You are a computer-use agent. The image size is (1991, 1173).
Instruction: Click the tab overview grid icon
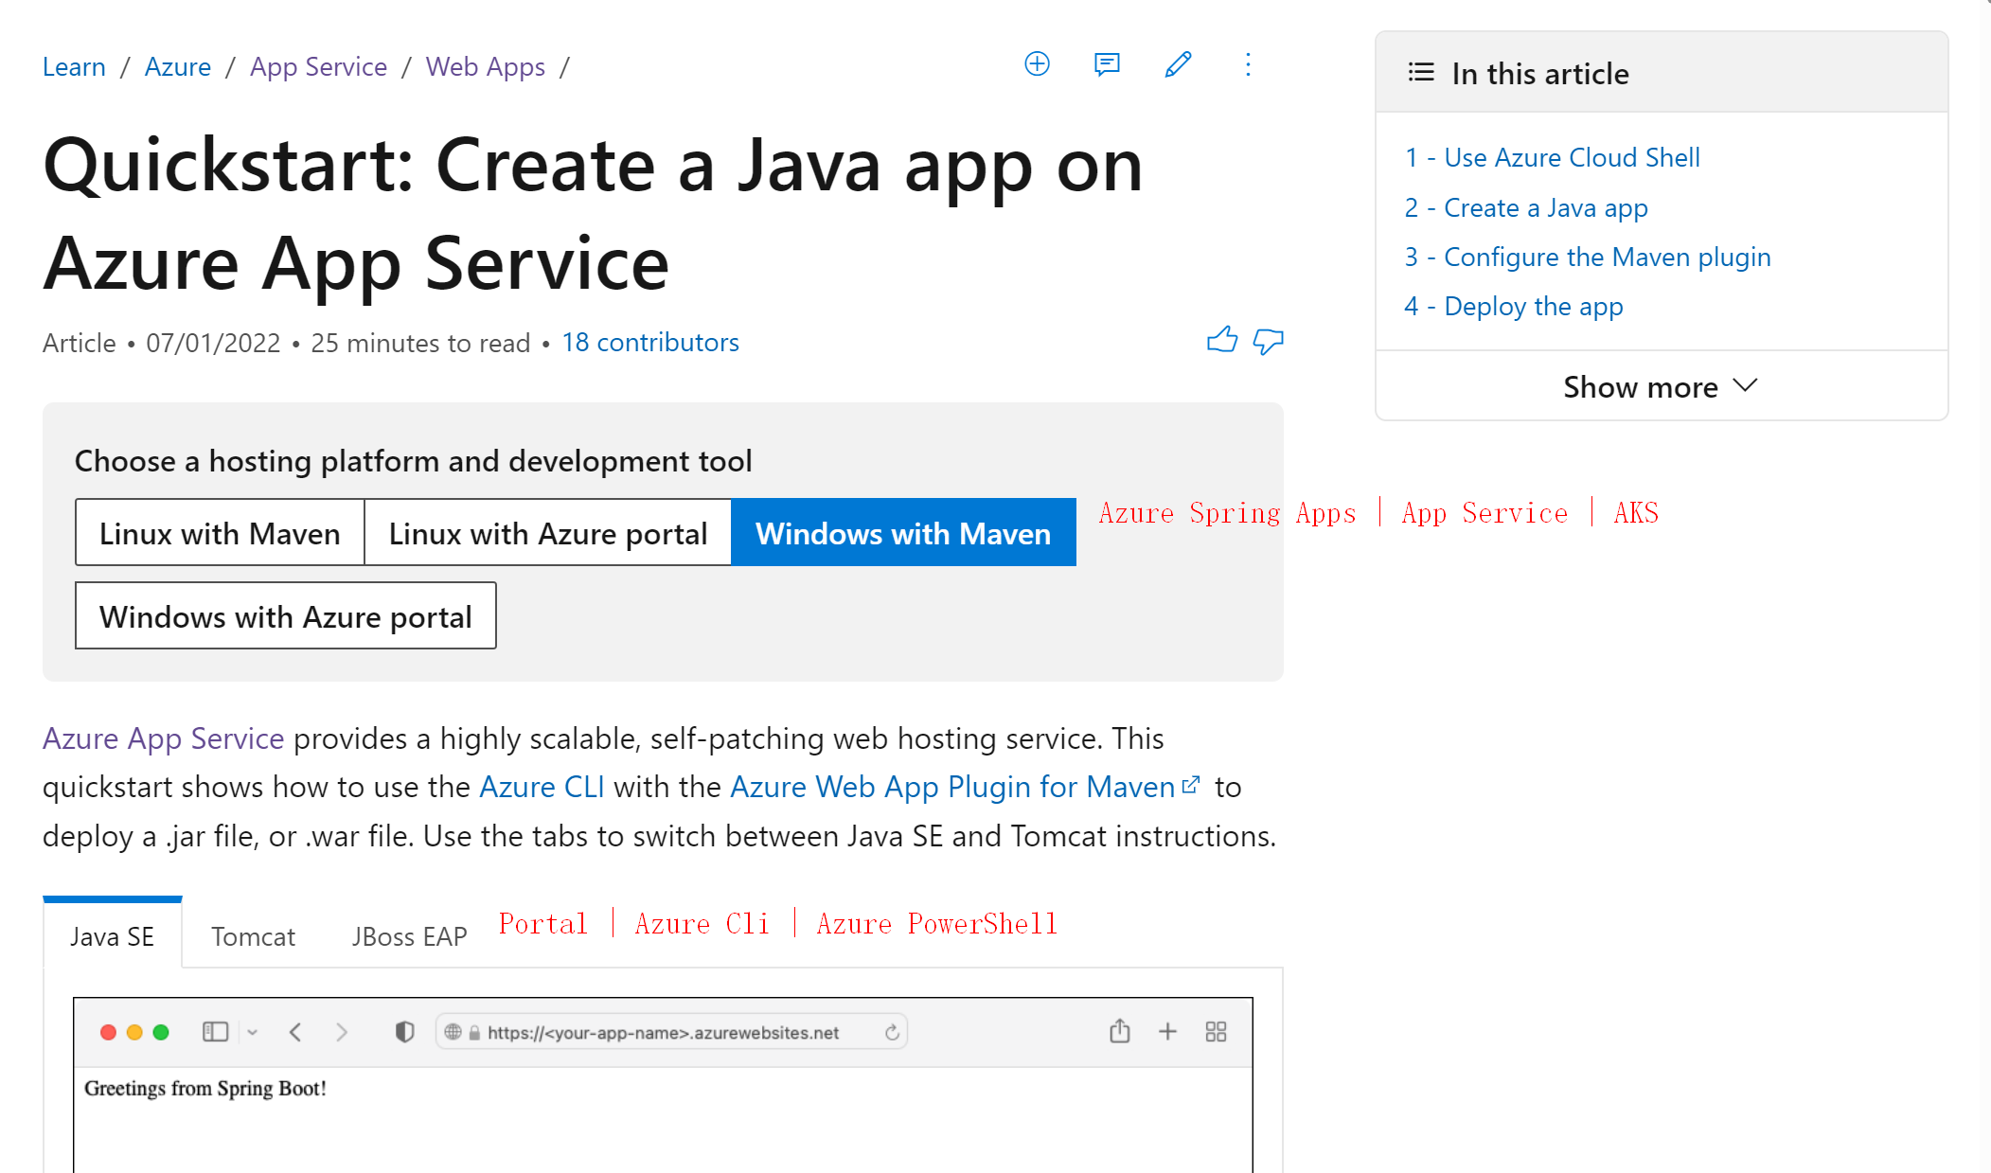coord(1216,1032)
